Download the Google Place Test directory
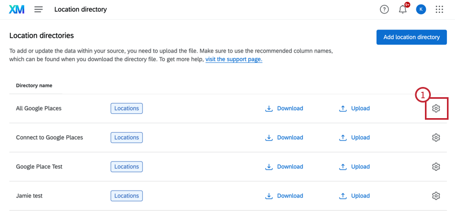This screenshot has height=211, width=455. [284, 166]
